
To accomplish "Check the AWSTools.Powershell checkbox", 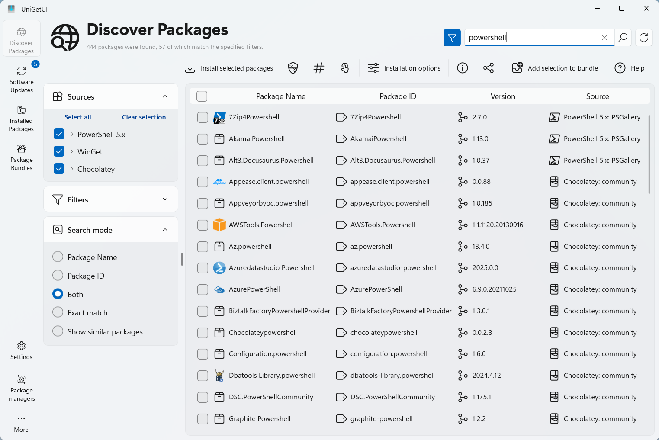I will point(203,225).
